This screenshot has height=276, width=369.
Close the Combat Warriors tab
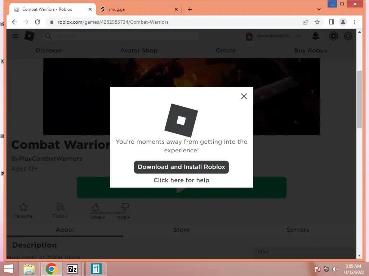pyautogui.click(x=90, y=9)
